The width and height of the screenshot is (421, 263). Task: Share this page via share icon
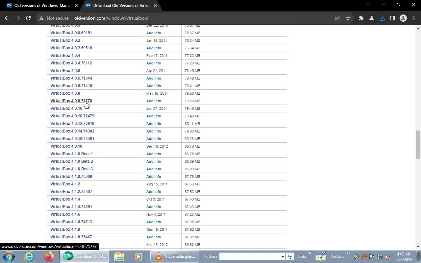337,18
